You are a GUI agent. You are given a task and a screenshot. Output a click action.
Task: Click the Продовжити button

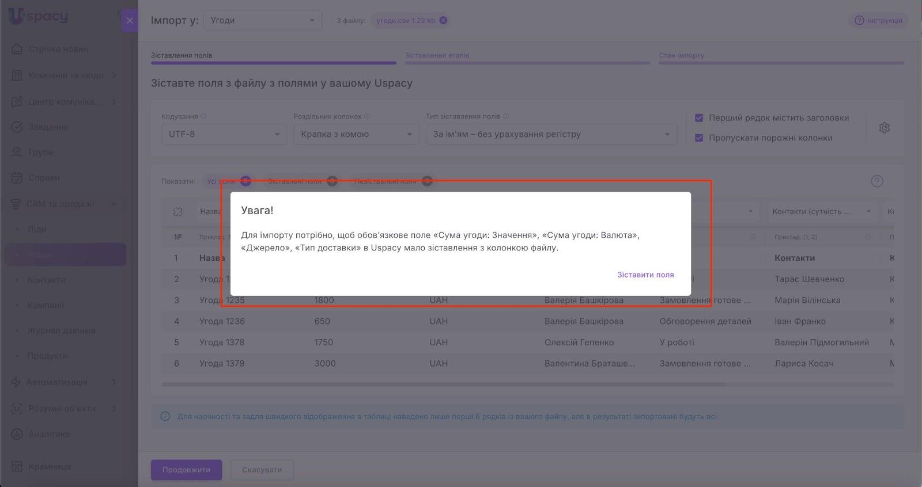pos(186,470)
